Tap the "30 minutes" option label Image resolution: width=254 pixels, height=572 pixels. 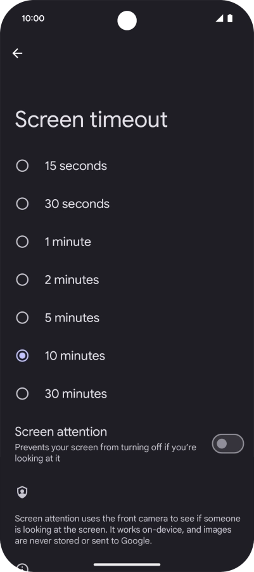(76, 394)
